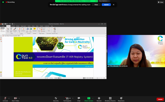Switch to the Forms ribbon tab
Viewport: 165px width, 102px height.
tap(29, 26)
